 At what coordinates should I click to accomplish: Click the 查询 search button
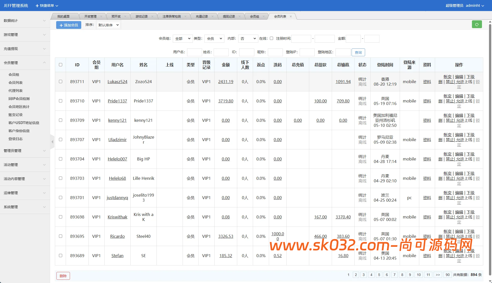pyautogui.click(x=358, y=52)
